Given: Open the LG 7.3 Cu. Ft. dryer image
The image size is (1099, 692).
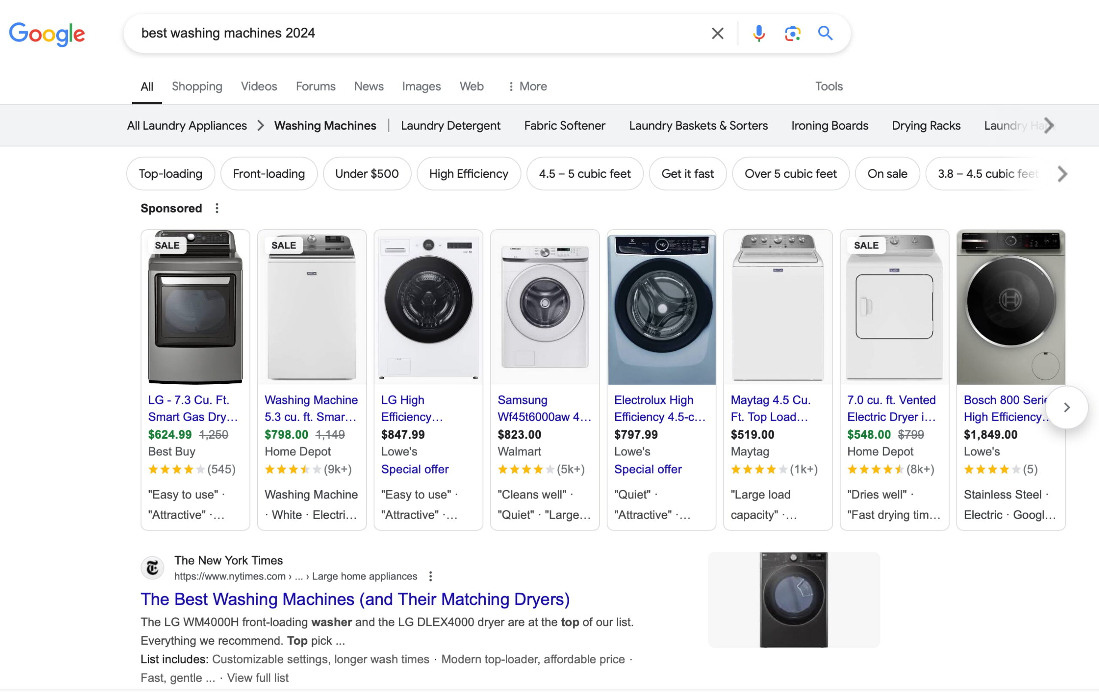Looking at the screenshot, I should pos(195,307).
